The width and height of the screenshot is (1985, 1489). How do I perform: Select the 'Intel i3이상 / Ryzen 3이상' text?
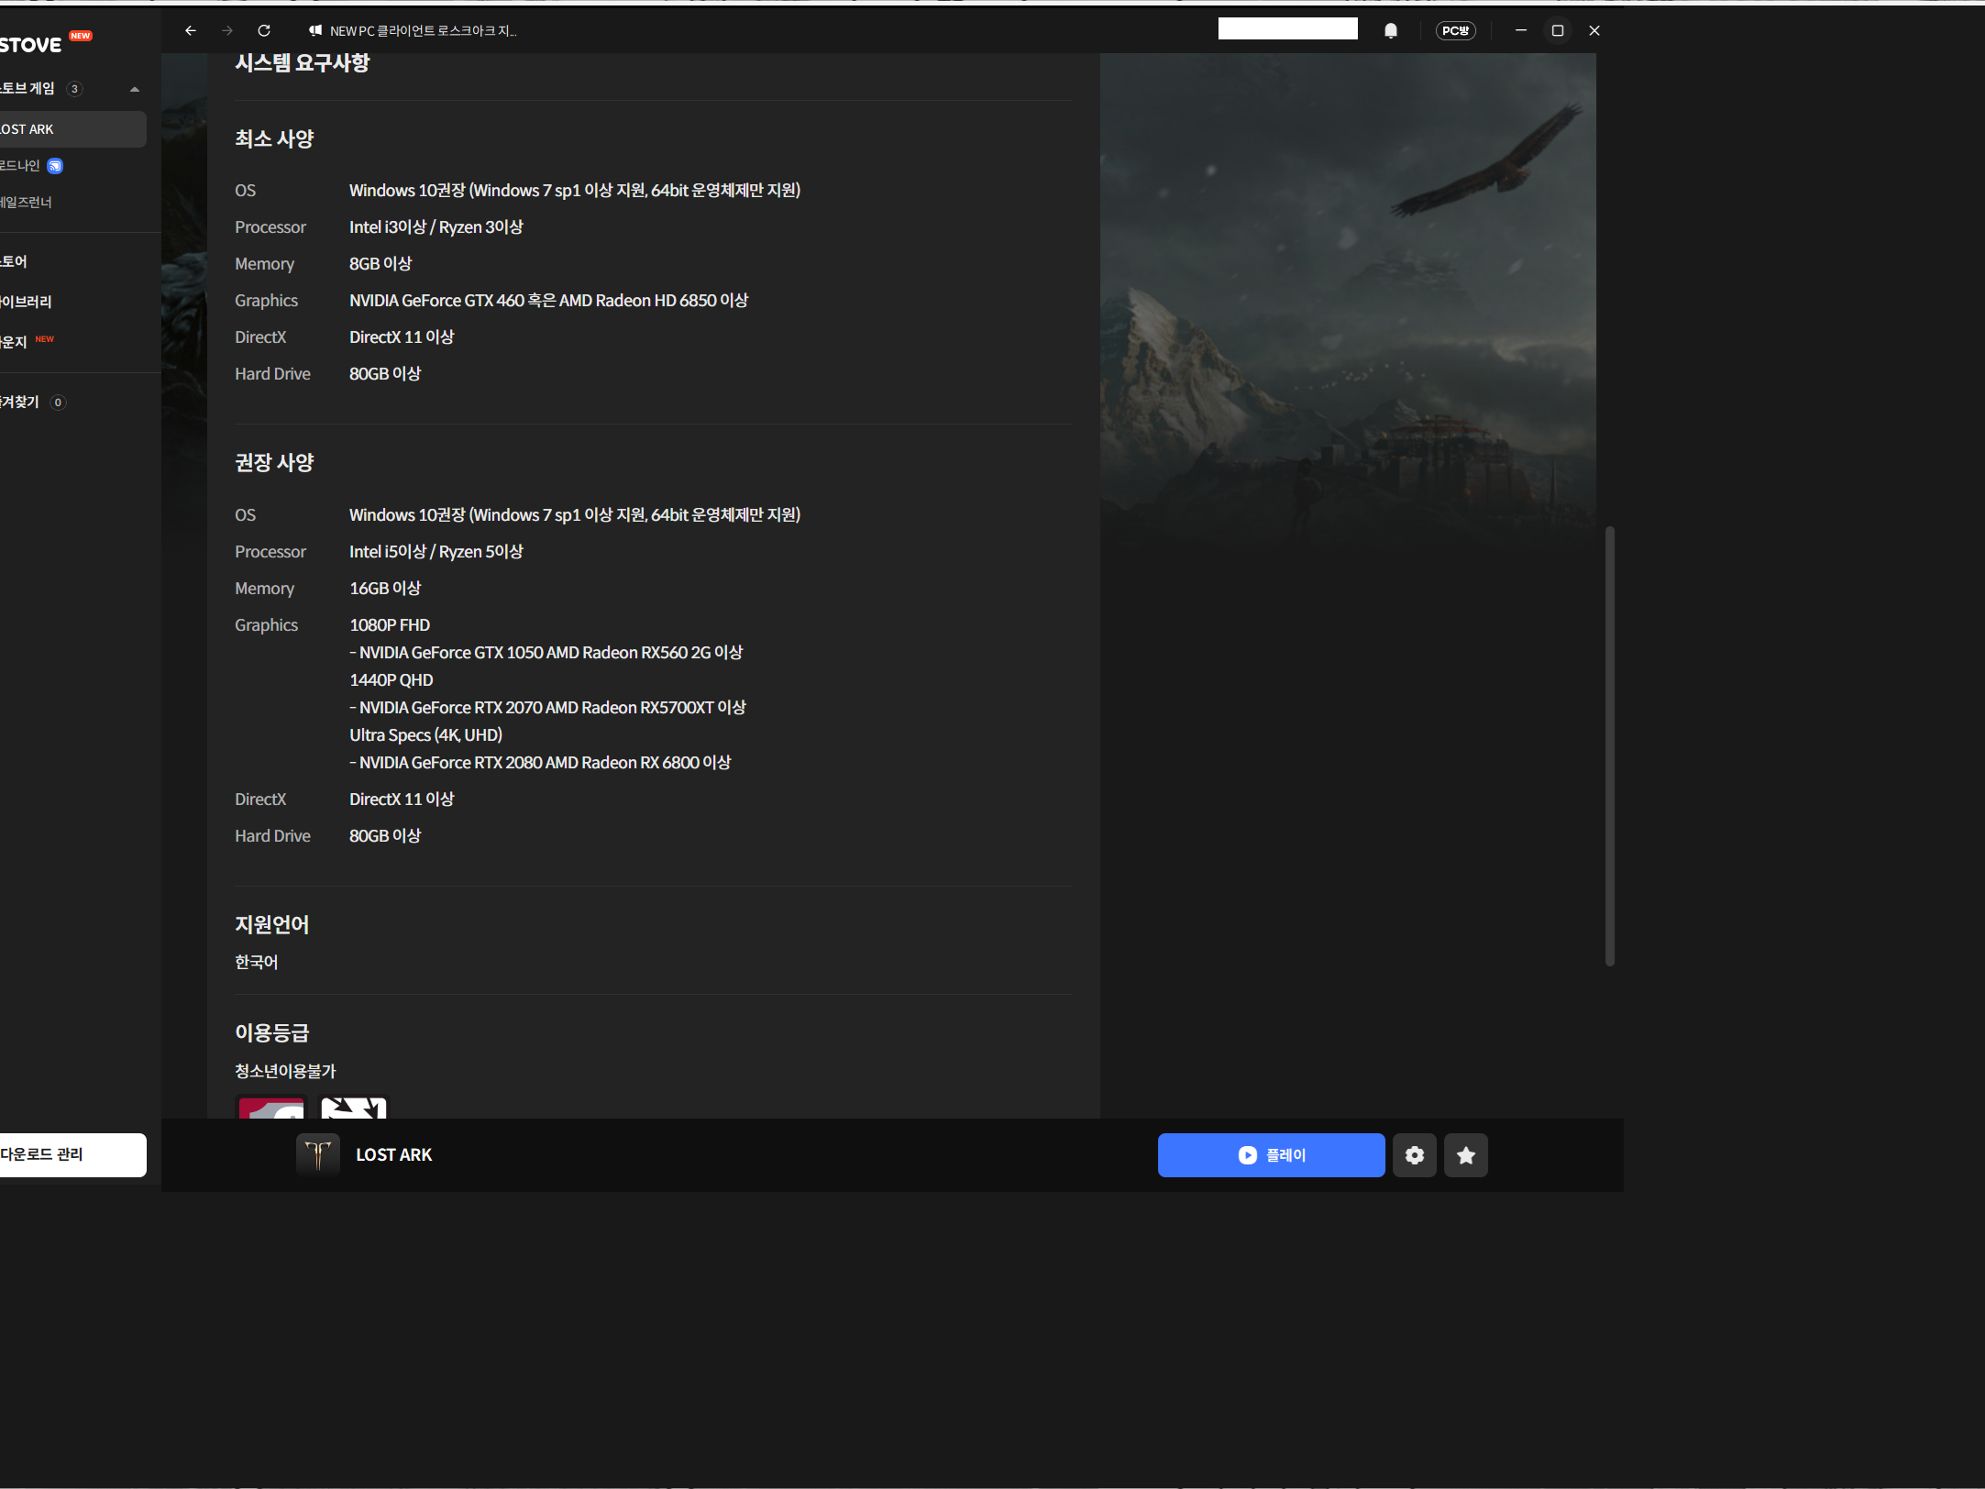coord(436,226)
